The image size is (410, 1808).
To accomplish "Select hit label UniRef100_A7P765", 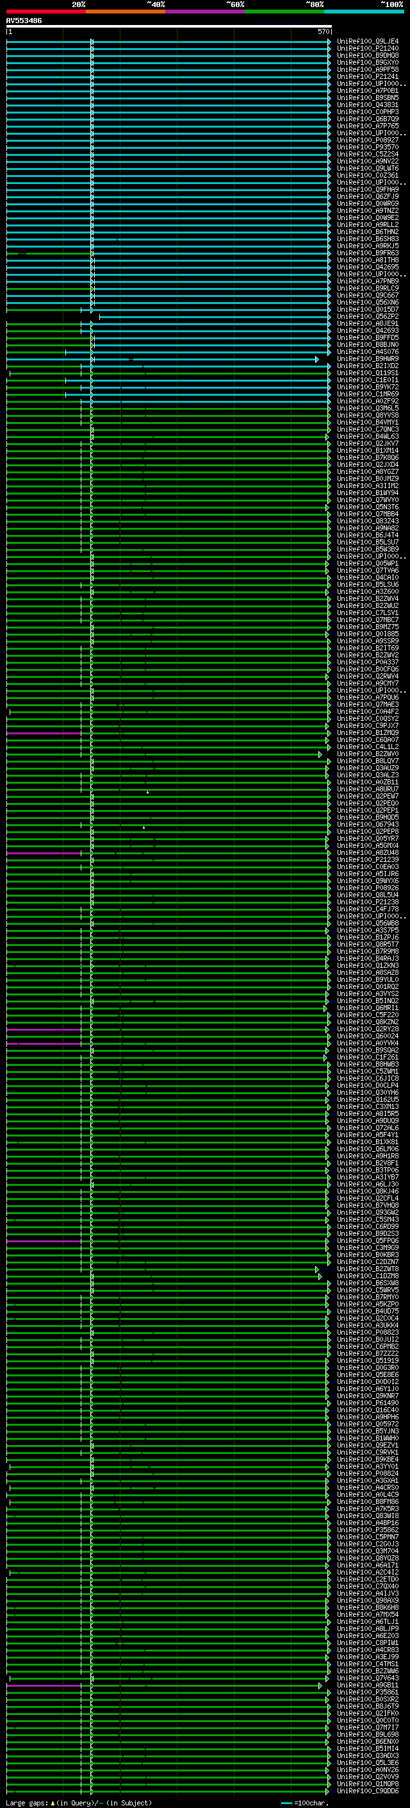I will click(368, 126).
